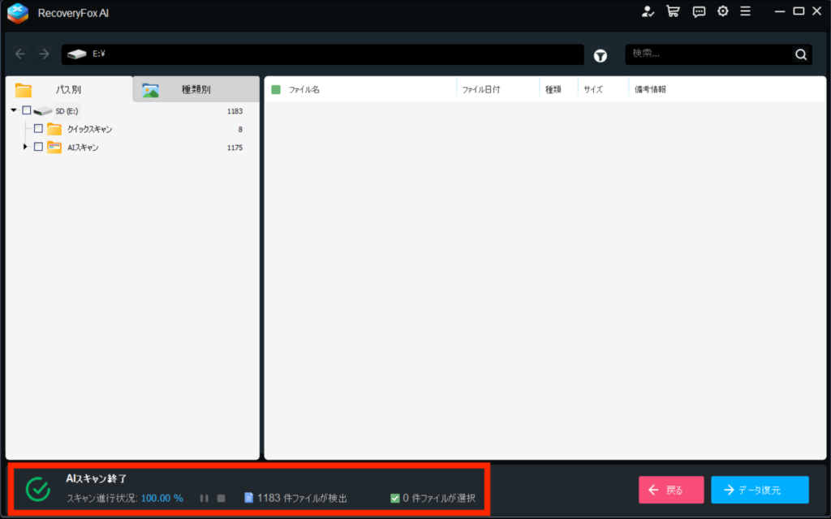
Task: Click the データ復元 button
Action: (x=760, y=490)
